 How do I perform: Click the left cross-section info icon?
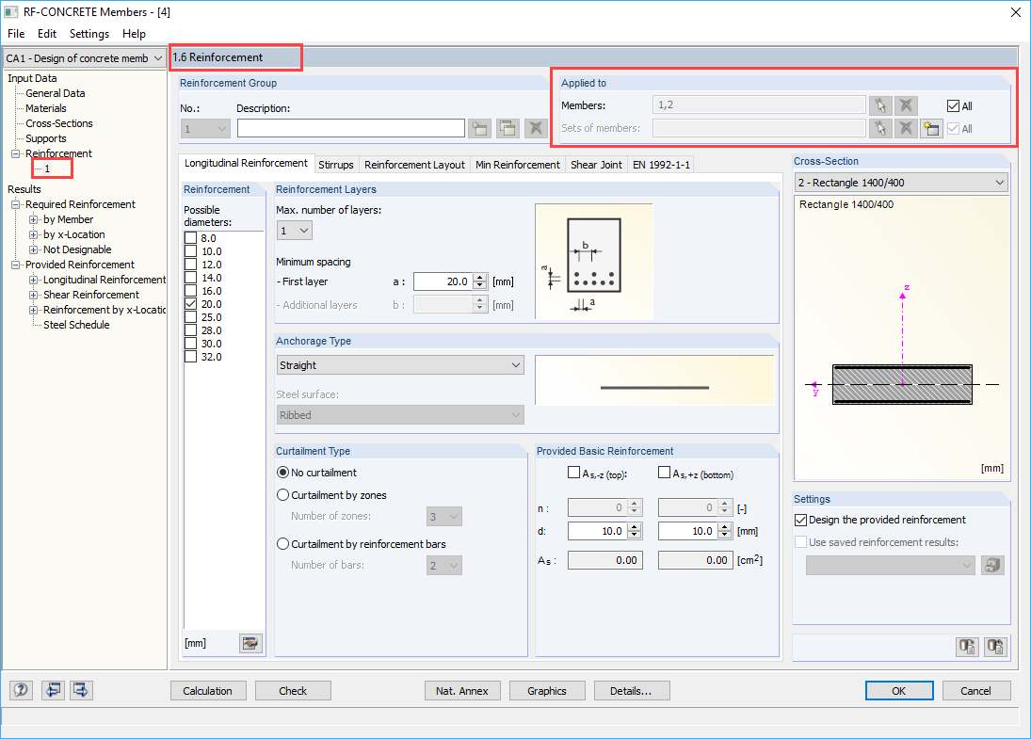(x=967, y=647)
